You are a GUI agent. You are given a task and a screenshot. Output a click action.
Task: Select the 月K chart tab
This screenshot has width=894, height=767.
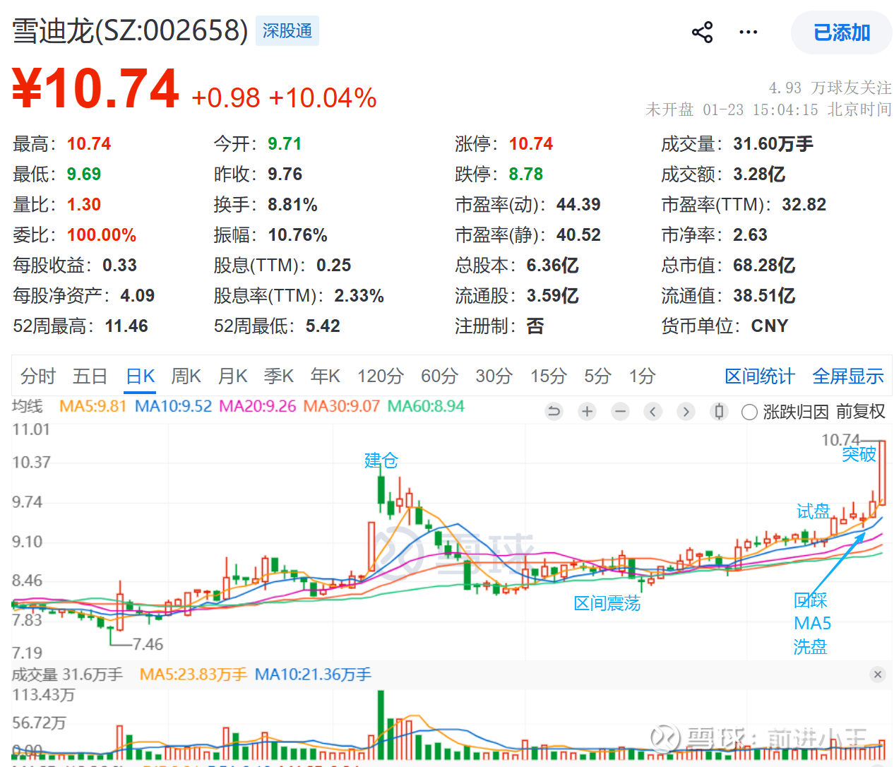(233, 376)
